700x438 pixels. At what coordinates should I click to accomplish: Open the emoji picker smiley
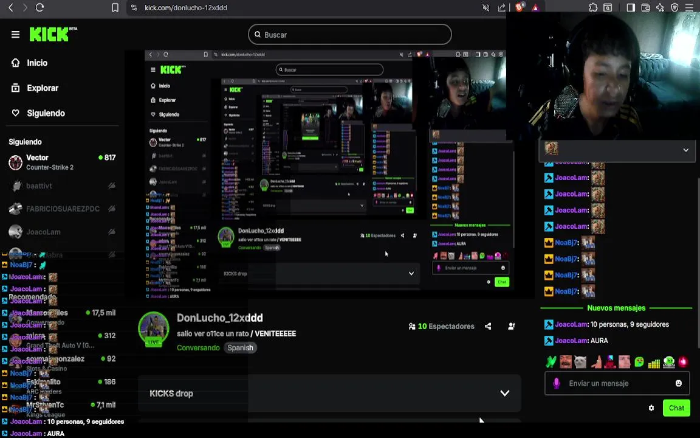pos(679,383)
